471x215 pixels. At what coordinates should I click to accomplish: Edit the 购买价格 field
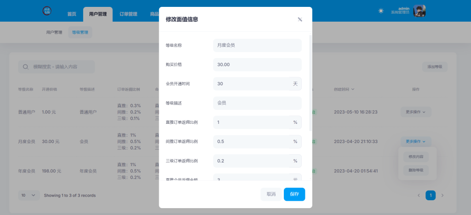(258, 64)
